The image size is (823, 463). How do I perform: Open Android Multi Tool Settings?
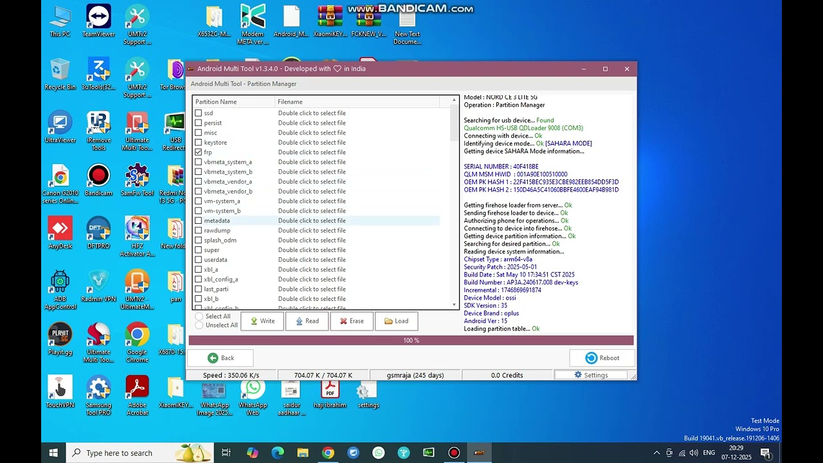coord(591,375)
